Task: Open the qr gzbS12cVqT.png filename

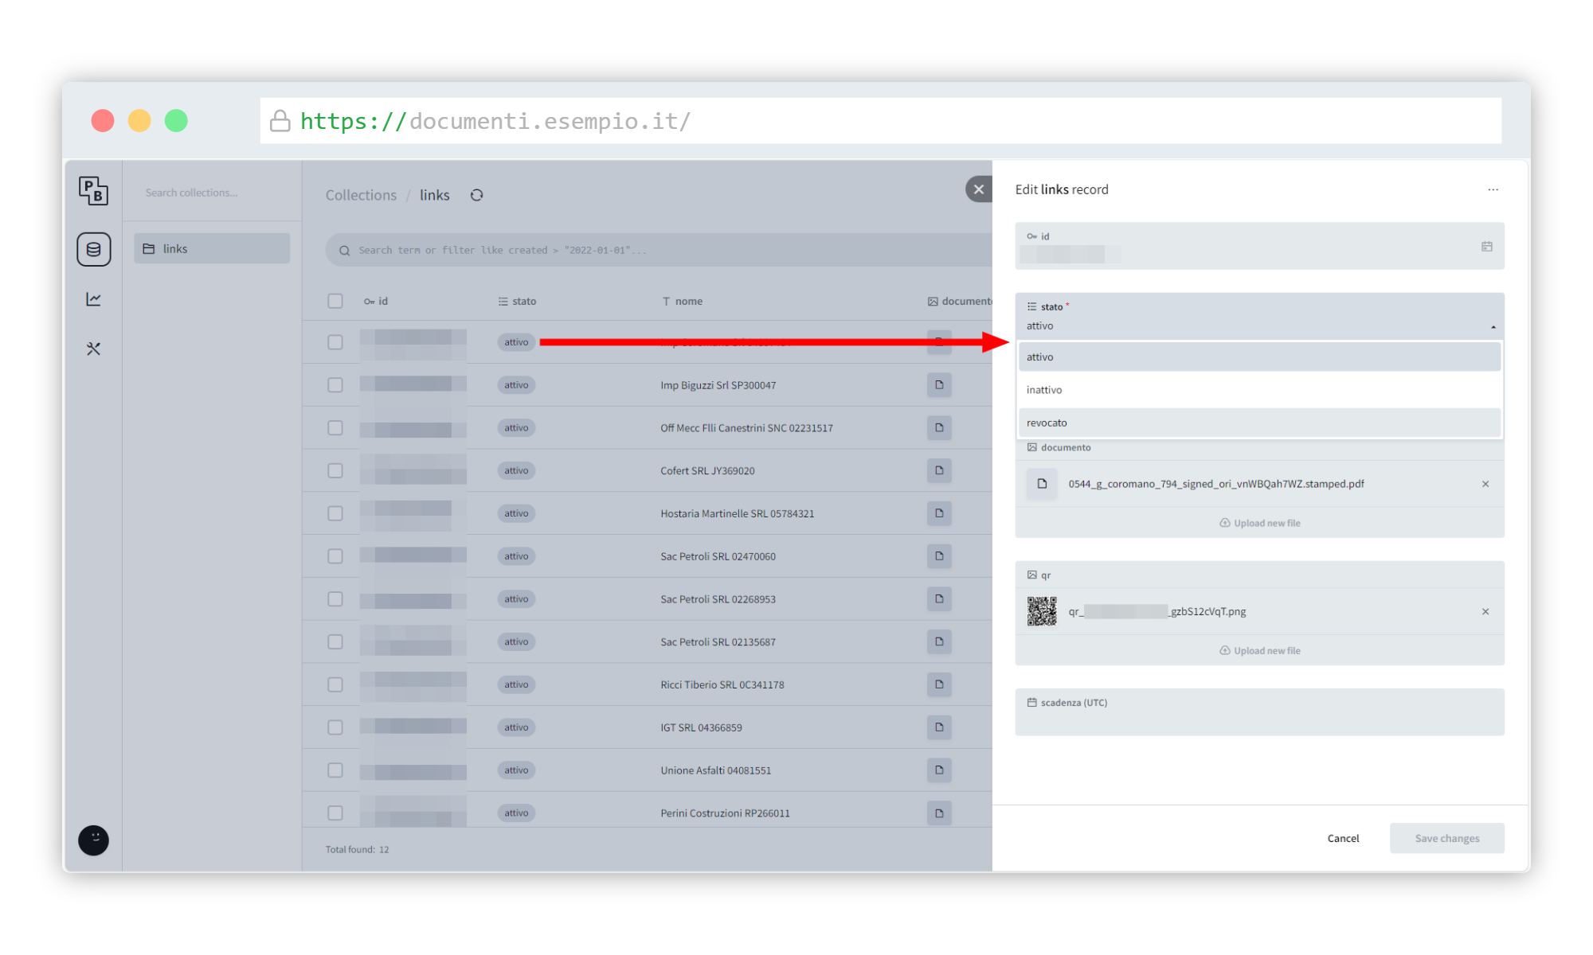Action: point(1157,611)
